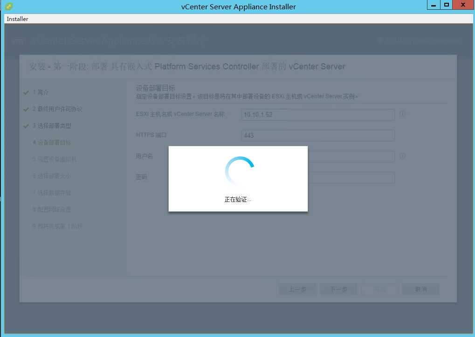The width and height of the screenshot is (475, 337).
Task: Click the 设备部署目标 section heading
Action: coord(155,88)
